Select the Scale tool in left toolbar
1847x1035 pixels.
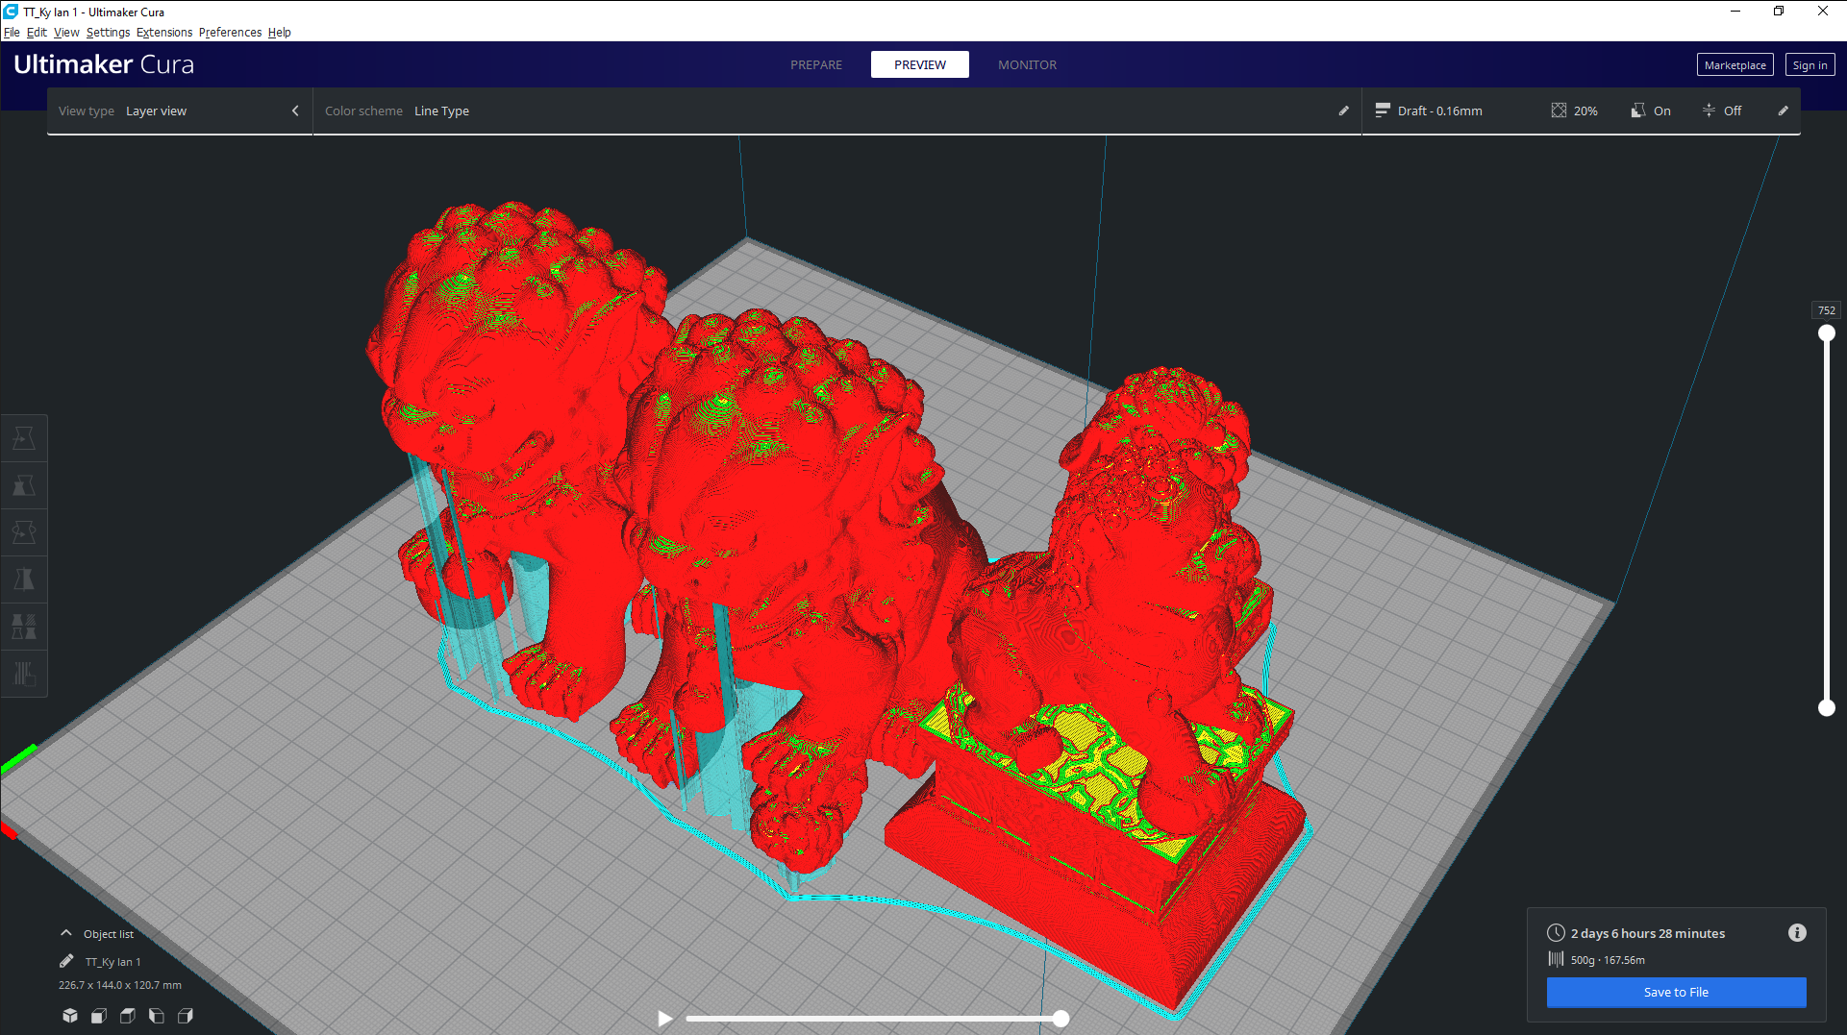(x=24, y=485)
